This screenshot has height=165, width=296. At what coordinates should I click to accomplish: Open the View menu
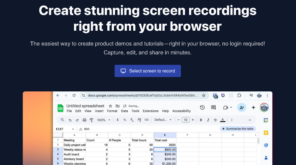(88, 111)
